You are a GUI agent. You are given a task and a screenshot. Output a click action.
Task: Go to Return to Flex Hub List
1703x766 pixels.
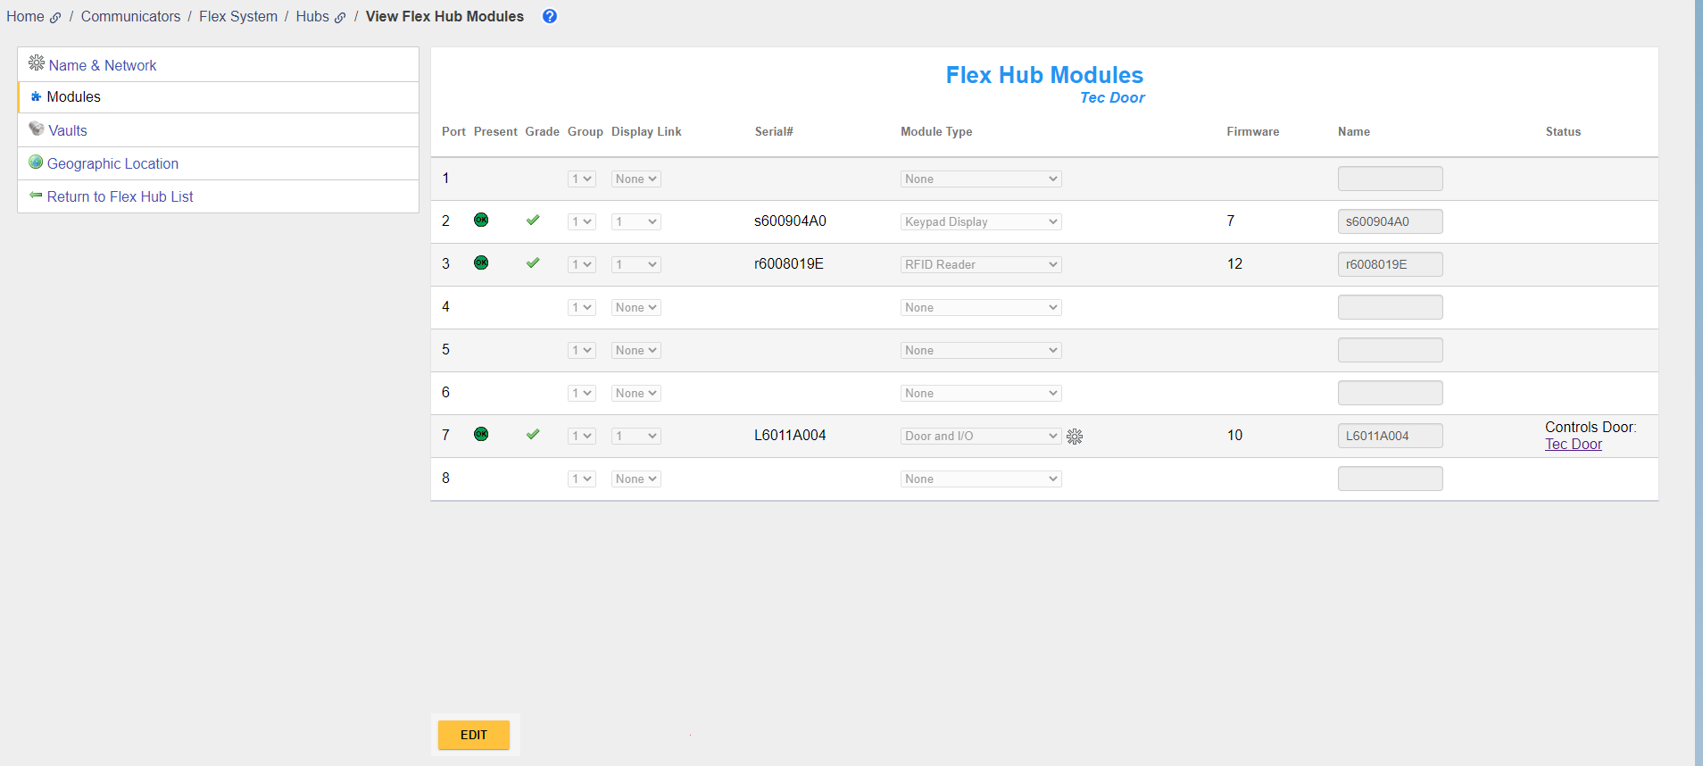point(120,196)
